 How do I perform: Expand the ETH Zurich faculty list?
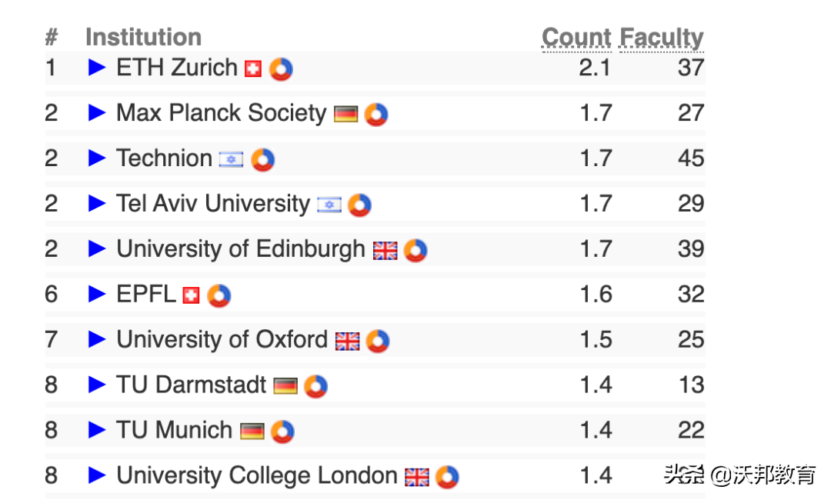click(x=97, y=68)
